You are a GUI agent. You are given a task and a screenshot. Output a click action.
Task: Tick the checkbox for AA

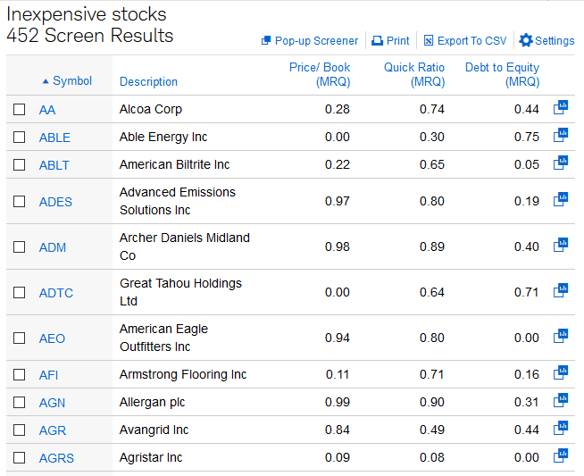pyautogui.click(x=20, y=110)
